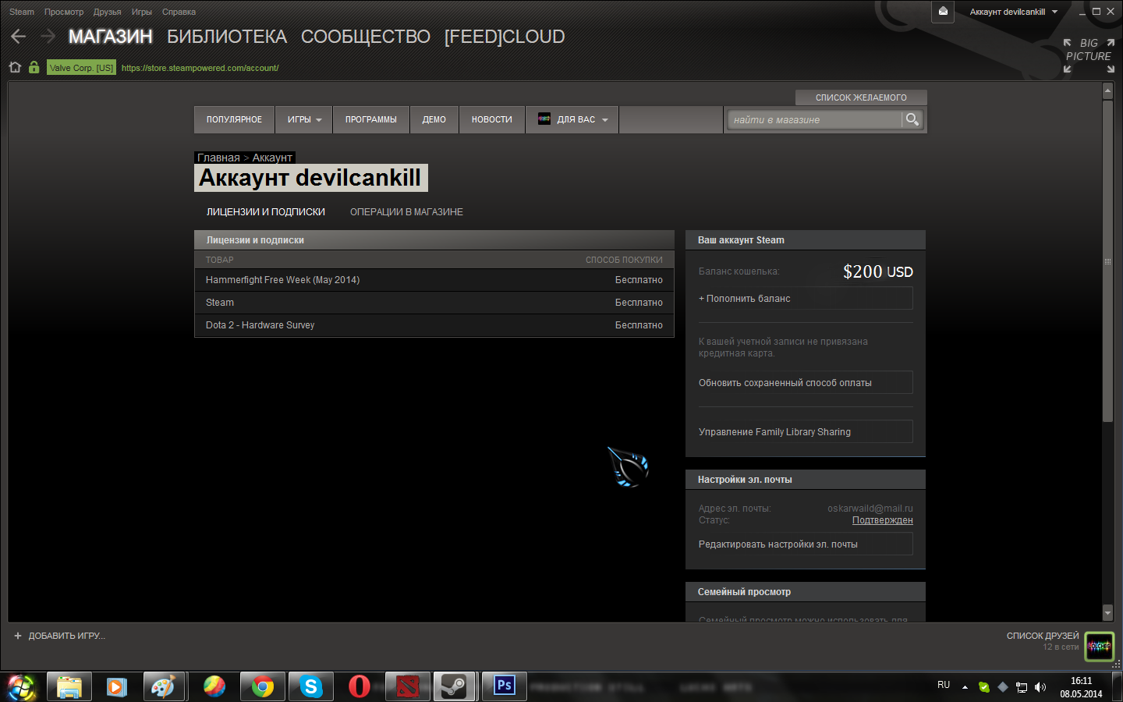Open 'Список друзей' at bottom right
Screen dimensions: 1123x702
pos(1043,636)
